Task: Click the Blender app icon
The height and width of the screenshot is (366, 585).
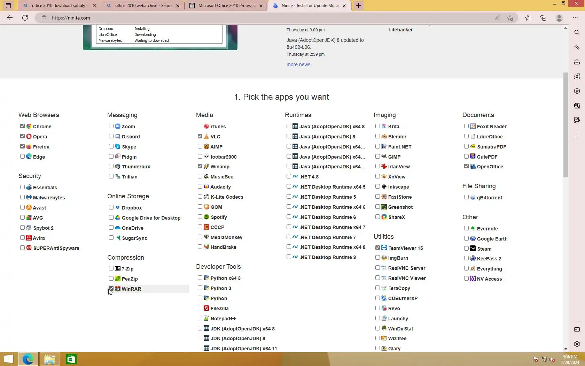Action: click(384, 136)
